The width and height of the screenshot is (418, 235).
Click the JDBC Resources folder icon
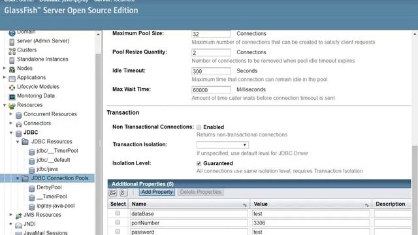click(x=25, y=142)
